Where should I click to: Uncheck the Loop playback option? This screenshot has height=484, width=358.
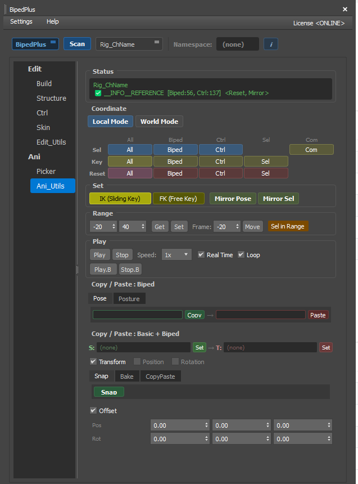[x=241, y=255]
